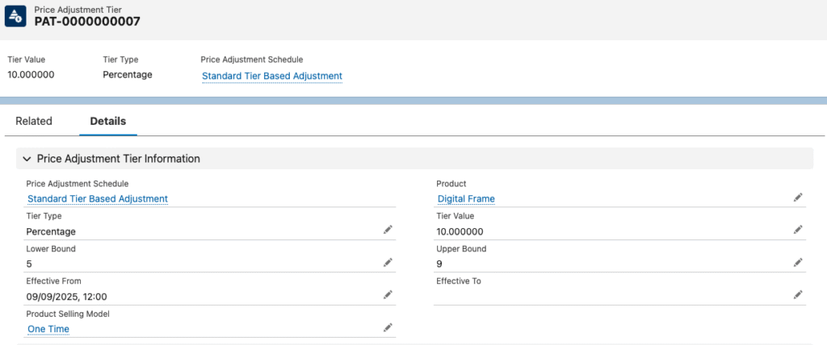Viewport: 827px width, 345px height.
Task: Click the Effective From edit pencil
Action: (x=388, y=295)
